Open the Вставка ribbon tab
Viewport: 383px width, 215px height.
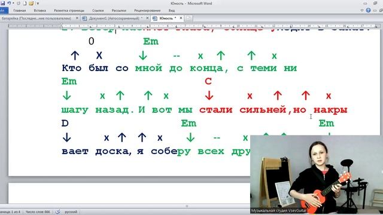point(40,11)
